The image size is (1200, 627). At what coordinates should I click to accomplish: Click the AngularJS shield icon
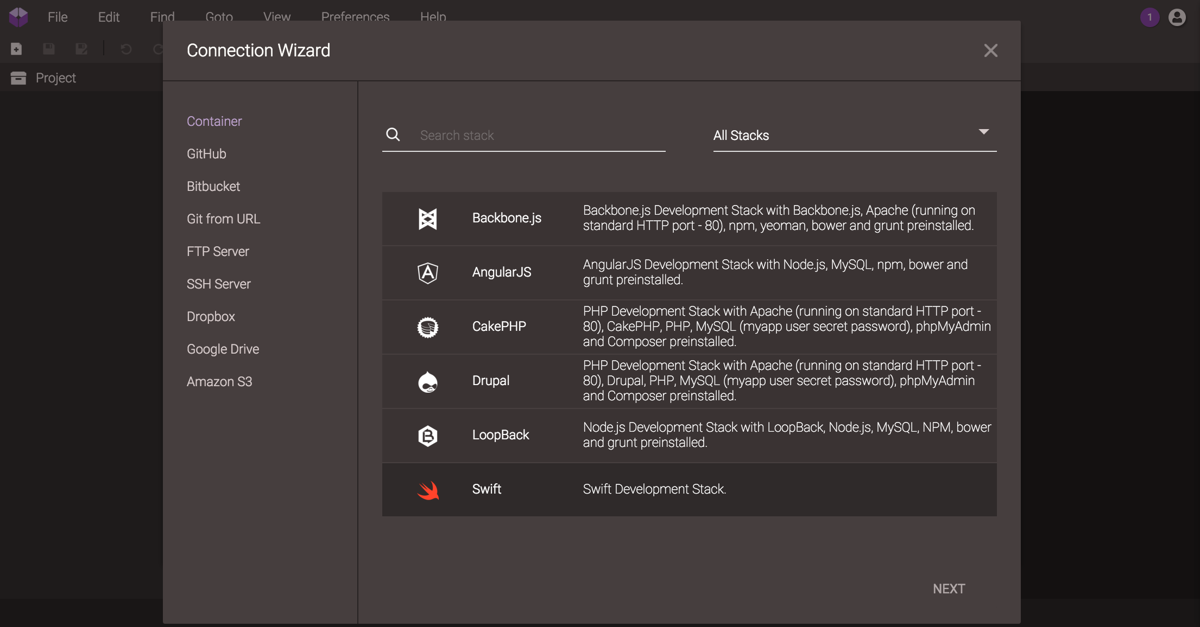point(428,273)
